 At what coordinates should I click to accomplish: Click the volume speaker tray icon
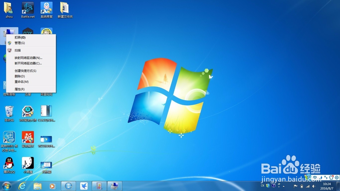pyautogui.click(x=313, y=186)
